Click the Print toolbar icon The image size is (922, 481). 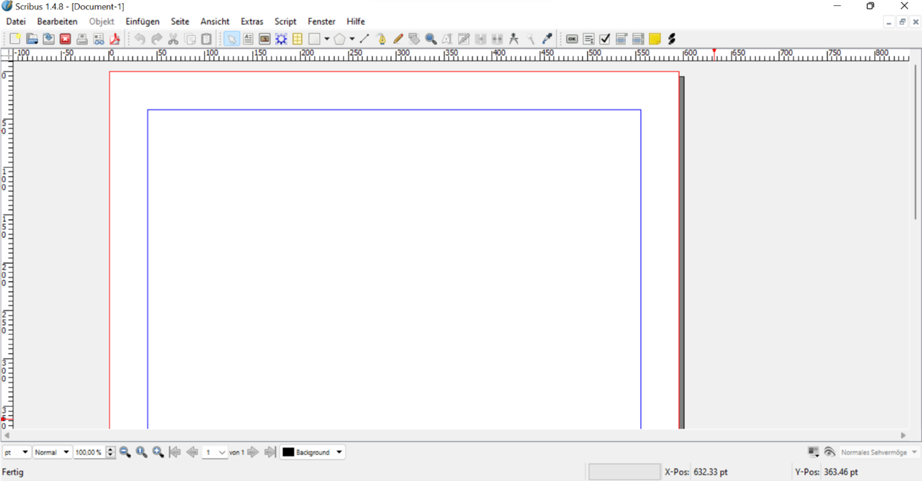[x=82, y=39]
